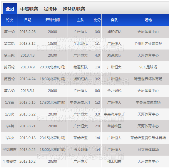Click the 1/4首 round cell
Screen dimensions: 169x168
(x=9, y=126)
